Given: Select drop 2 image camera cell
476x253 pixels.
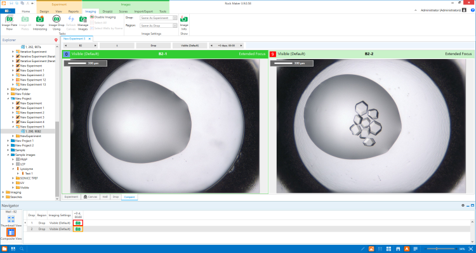Looking at the screenshot, I should pyautogui.click(x=78, y=229).
